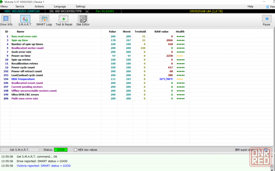Select the Seek error rate row

coord(95,52)
